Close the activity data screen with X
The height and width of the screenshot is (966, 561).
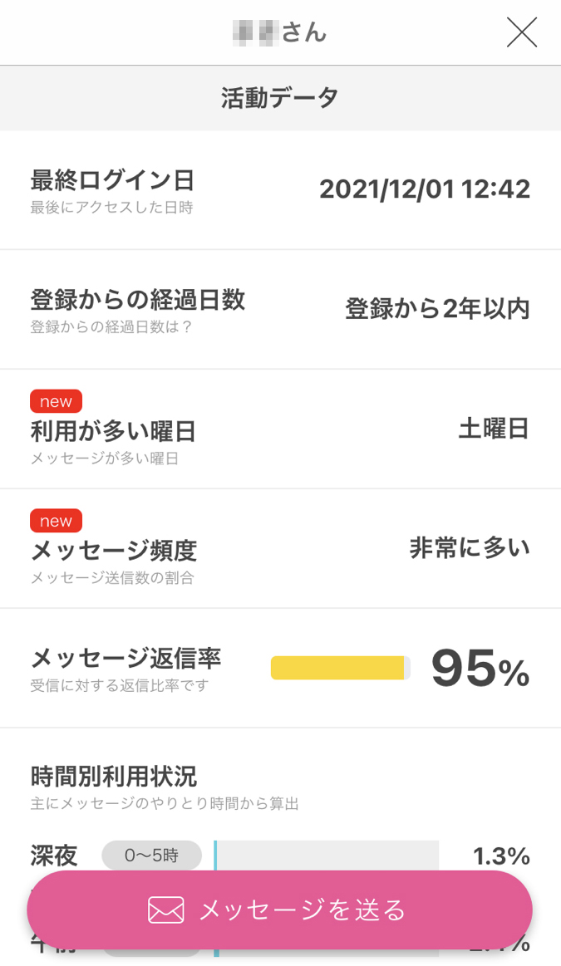click(522, 32)
